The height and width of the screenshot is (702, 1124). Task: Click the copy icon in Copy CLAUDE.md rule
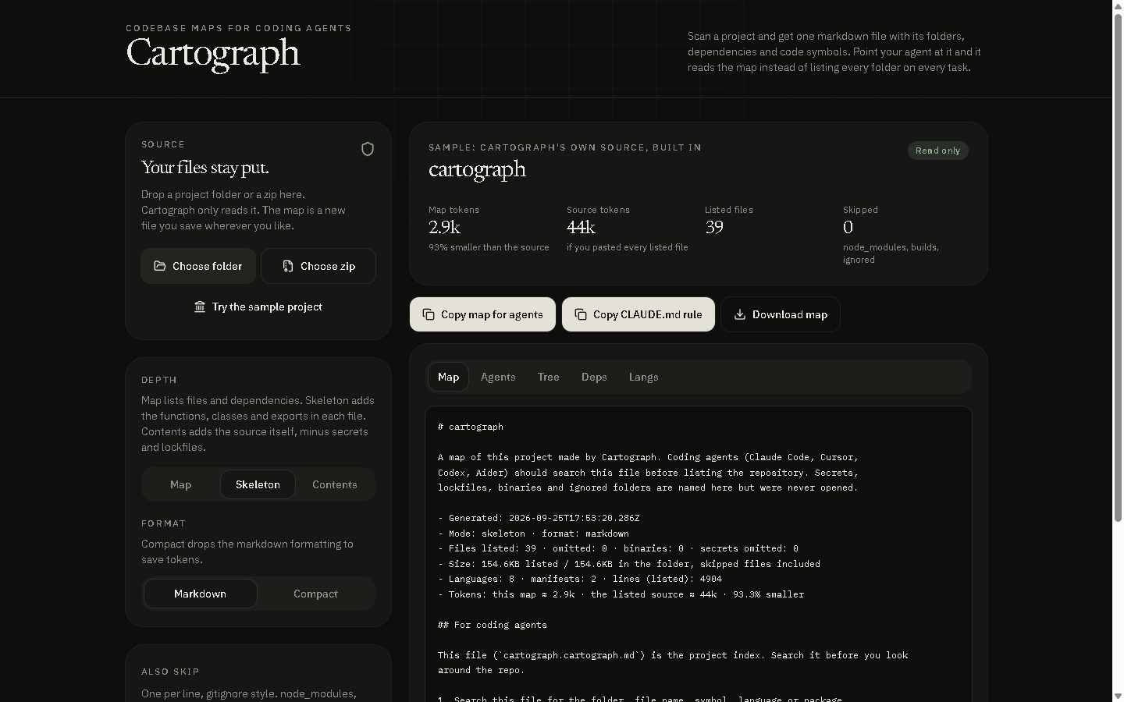581,314
